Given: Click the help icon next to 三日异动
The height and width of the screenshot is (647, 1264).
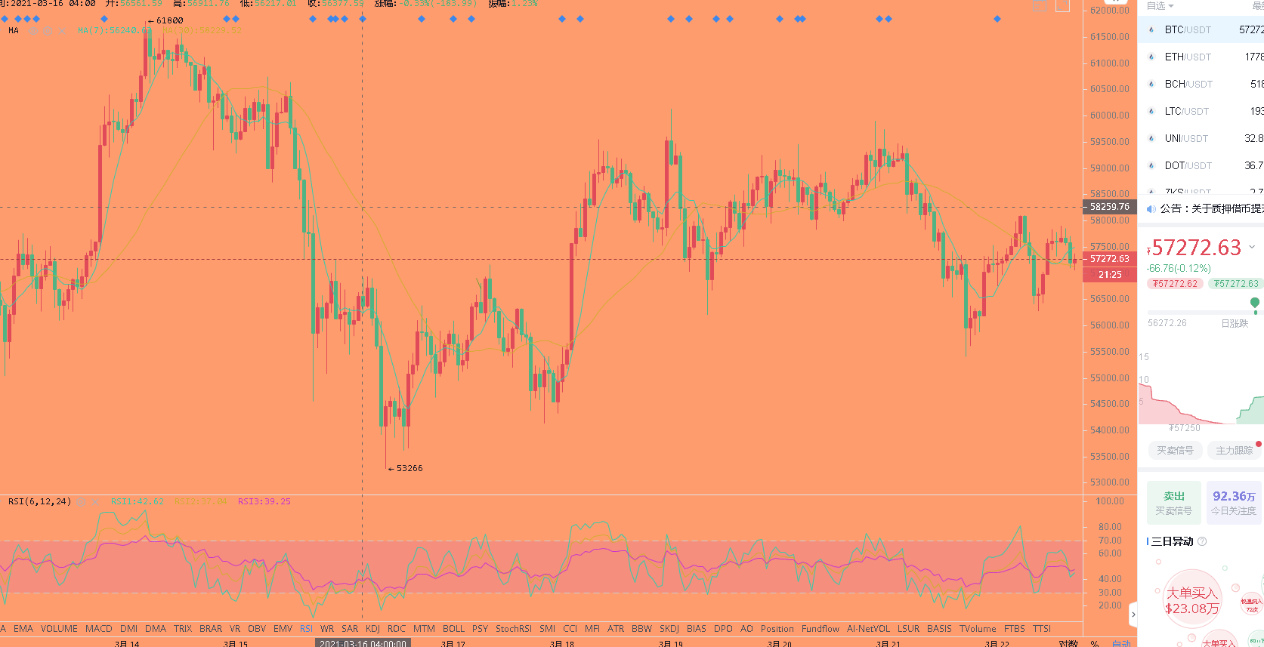Looking at the screenshot, I should tap(1202, 541).
